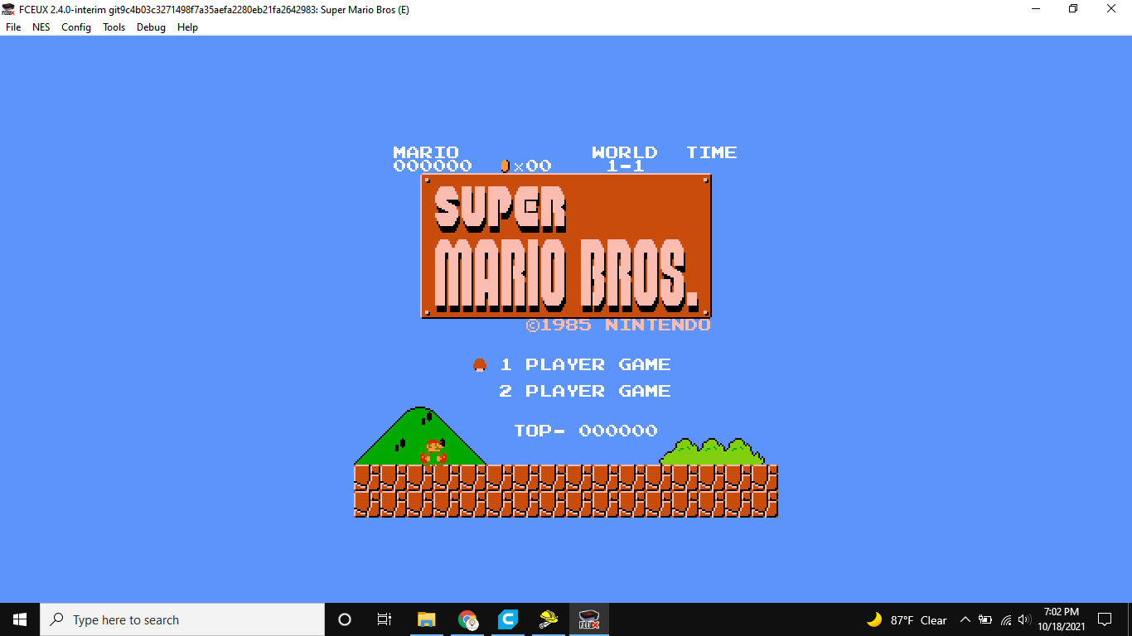Open the Debug menu
Image resolution: width=1132 pixels, height=636 pixels.
click(151, 27)
